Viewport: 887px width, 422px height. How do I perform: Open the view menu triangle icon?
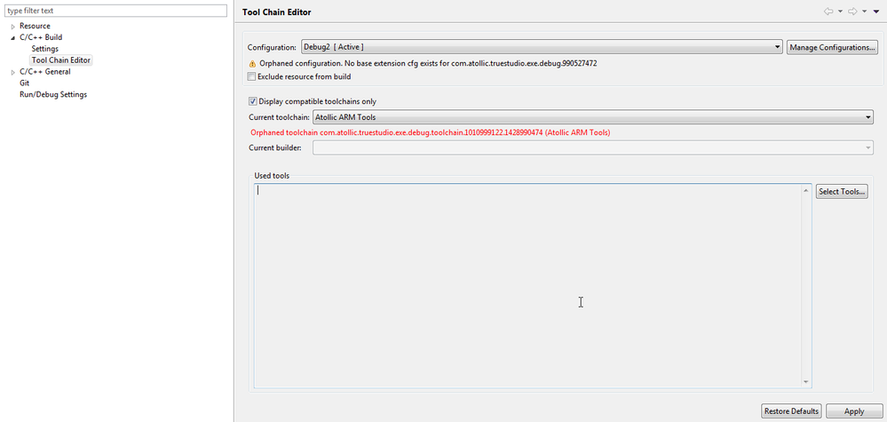(876, 12)
